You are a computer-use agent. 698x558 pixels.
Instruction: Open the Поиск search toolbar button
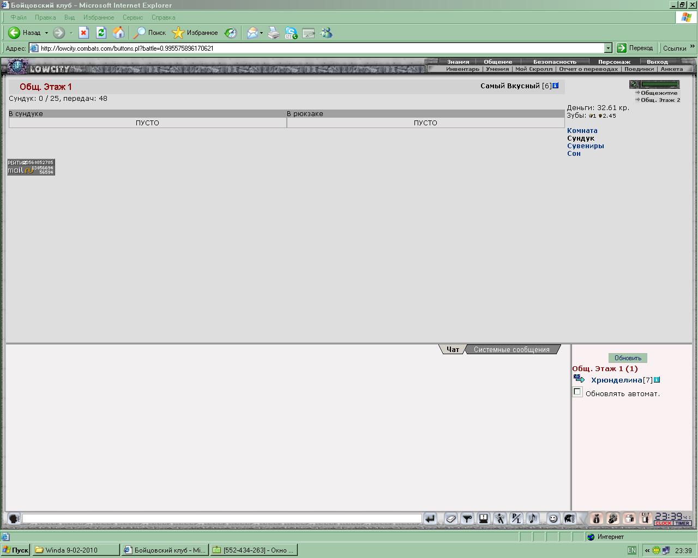[x=150, y=33]
